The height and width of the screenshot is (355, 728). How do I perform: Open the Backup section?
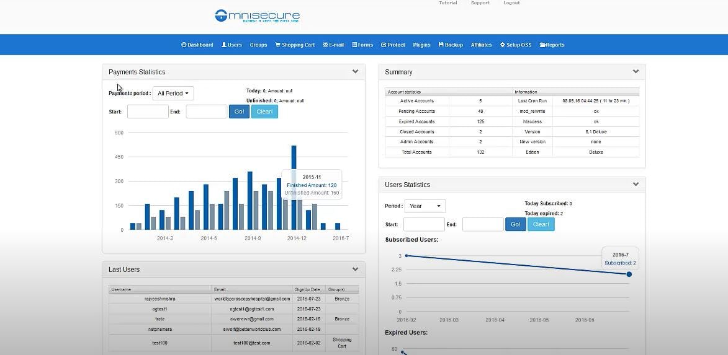[x=451, y=45]
